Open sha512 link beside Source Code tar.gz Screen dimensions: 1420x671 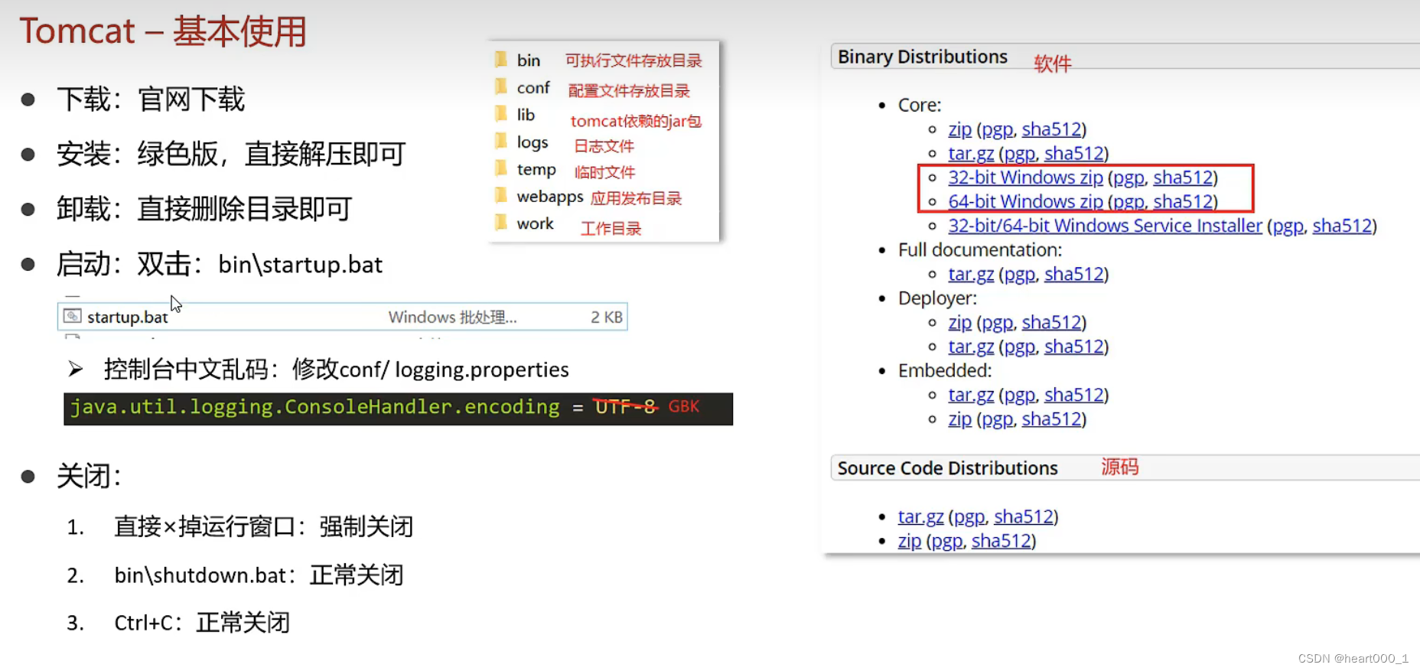pyautogui.click(x=1024, y=516)
